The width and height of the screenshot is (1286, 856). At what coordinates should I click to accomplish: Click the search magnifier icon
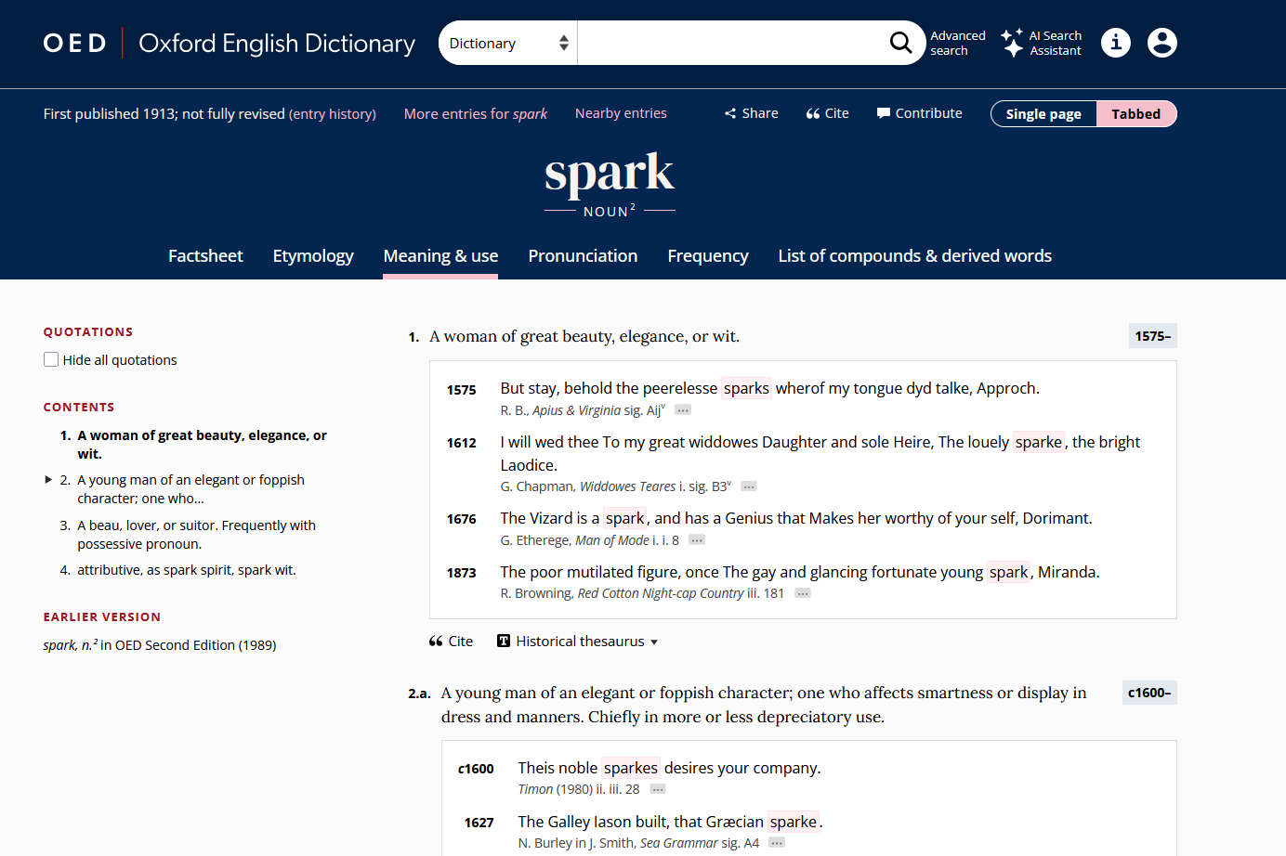900,43
